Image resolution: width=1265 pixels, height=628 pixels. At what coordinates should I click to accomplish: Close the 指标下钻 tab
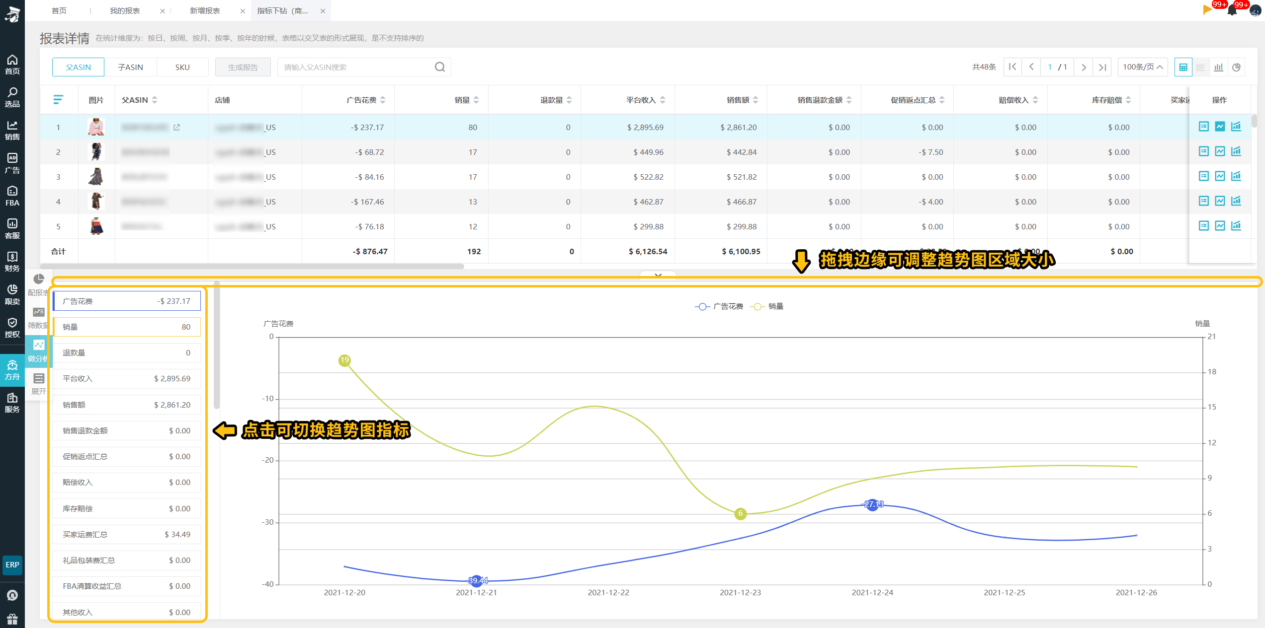point(323,11)
